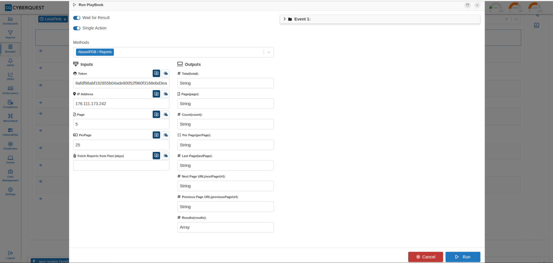Click the CyberQuest logo
Viewport: 553px width, 263px height.
pyautogui.click(x=25, y=7)
